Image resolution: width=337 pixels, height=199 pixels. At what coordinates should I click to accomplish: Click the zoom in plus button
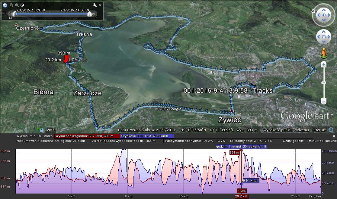pos(323,64)
